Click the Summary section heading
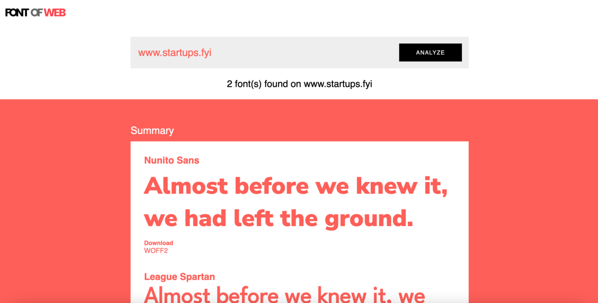Image resolution: width=598 pixels, height=303 pixels. click(x=152, y=131)
